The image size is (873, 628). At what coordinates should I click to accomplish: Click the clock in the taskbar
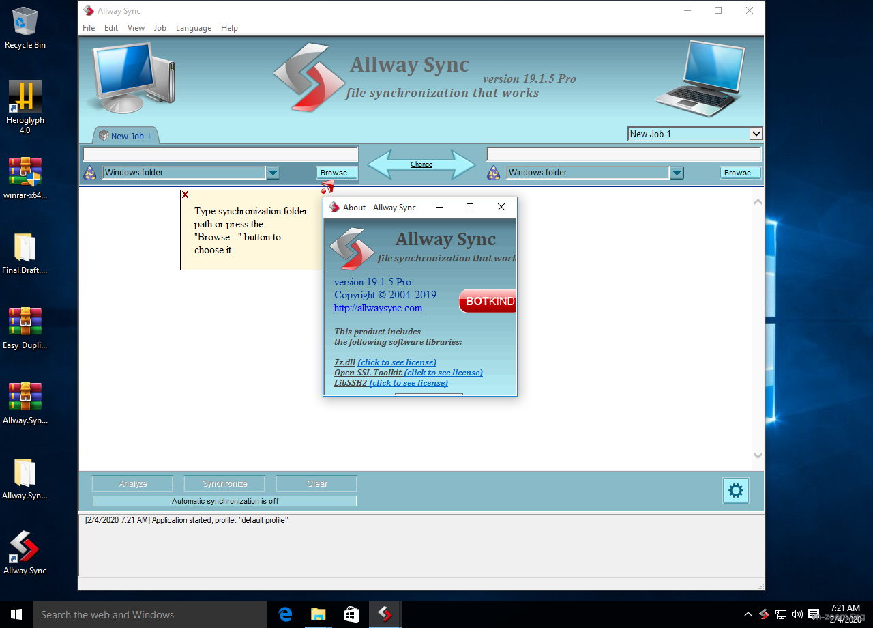(x=845, y=614)
